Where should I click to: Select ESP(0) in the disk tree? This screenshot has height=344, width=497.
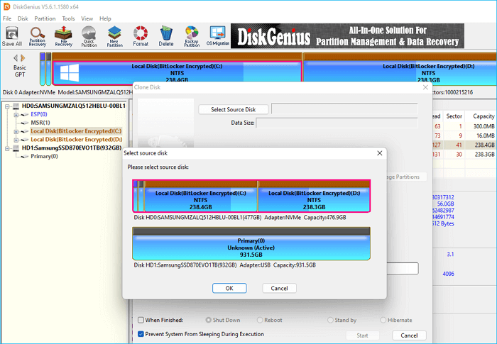pos(39,114)
